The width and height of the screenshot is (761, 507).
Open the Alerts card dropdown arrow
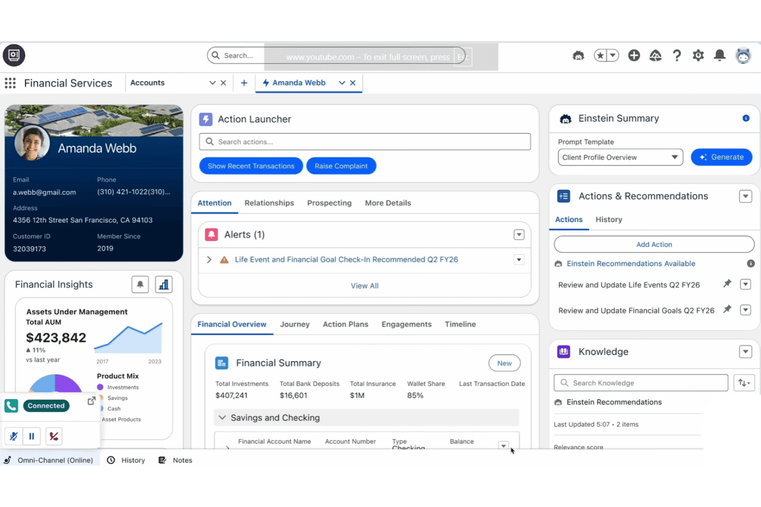519,235
